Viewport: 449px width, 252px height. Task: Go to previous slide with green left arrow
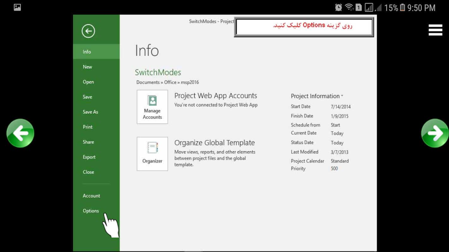pos(20,133)
